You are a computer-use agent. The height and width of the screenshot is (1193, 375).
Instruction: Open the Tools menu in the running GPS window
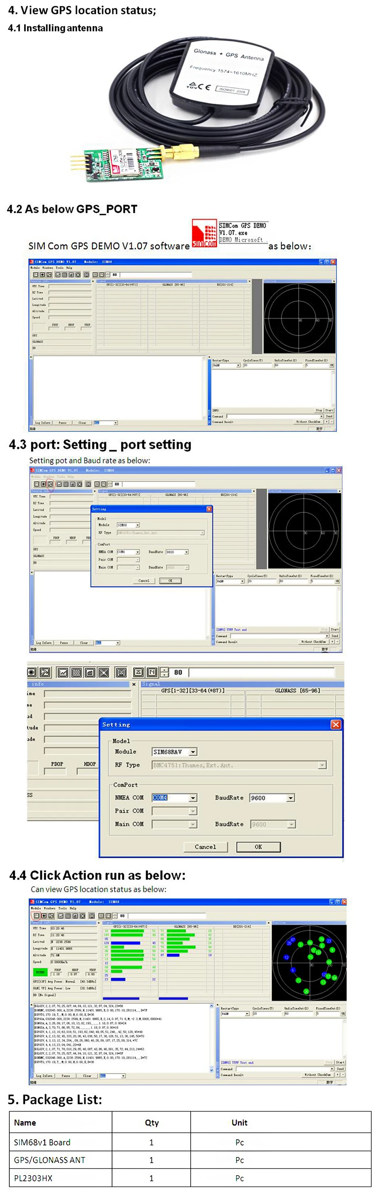[63, 909]
